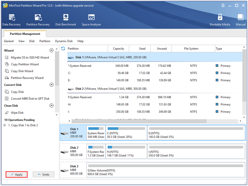Select the I: partition row in the list
This screenshot has height=186, width=248.
[155, 112]
